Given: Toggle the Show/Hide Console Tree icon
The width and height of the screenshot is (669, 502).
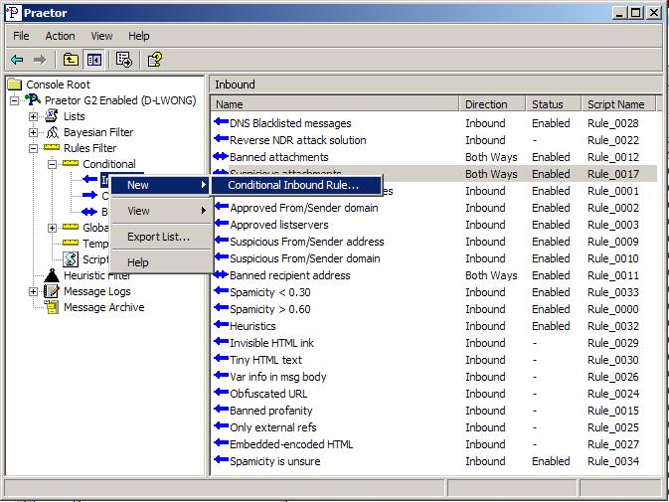Looking at the screenshot, I should (x=93, y=60).
